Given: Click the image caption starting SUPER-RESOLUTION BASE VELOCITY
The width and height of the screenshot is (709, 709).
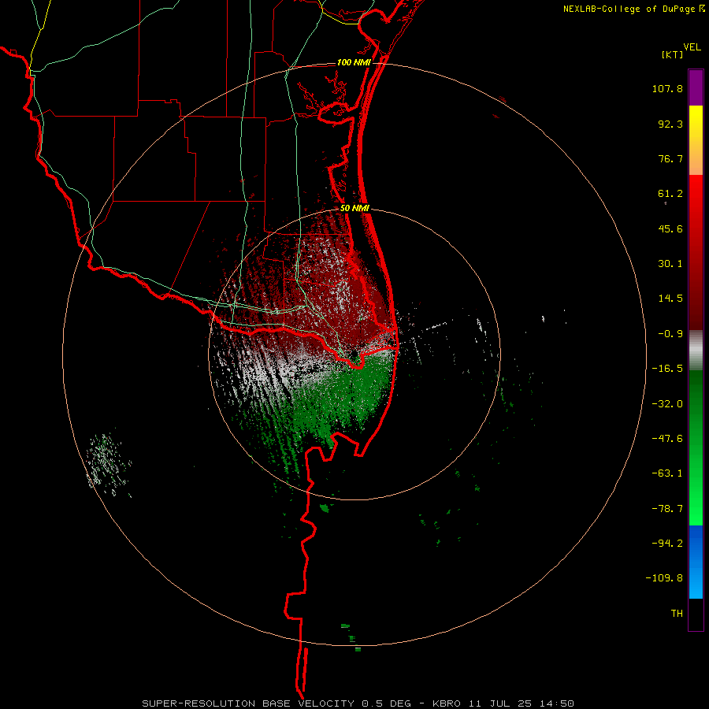Looking at the screenshot, I should point(358,703).
